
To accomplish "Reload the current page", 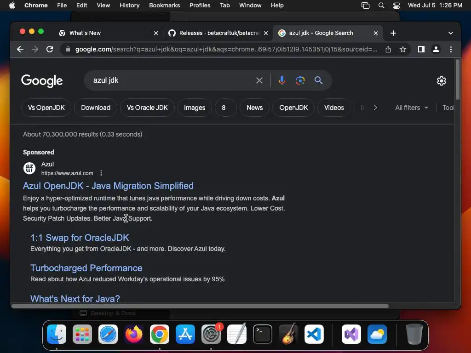I will click(50, 49).
